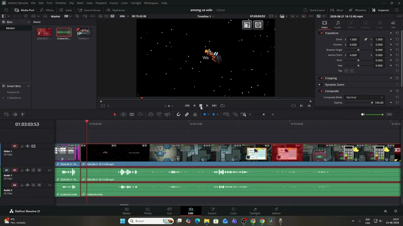Image resolution: width=403 pixels, height=226 pixels.
Task: Select the Selection Mode arrow tool
Action: (x=115, y=115)
